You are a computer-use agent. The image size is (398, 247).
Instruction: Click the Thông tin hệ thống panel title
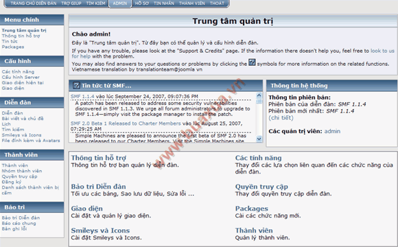(299, 86)
